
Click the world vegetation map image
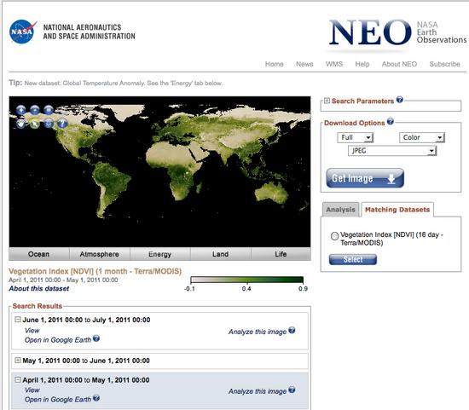[160, 171]
